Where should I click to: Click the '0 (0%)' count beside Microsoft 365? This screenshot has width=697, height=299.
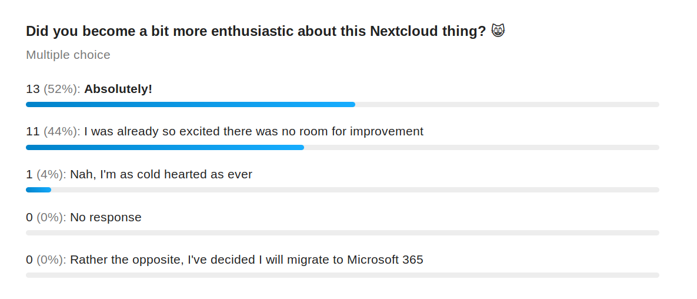[x=46, y=260]
